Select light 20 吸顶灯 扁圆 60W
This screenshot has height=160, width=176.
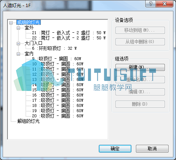58,116
